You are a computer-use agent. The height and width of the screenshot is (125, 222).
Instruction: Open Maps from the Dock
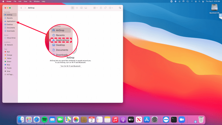point(68,120)
